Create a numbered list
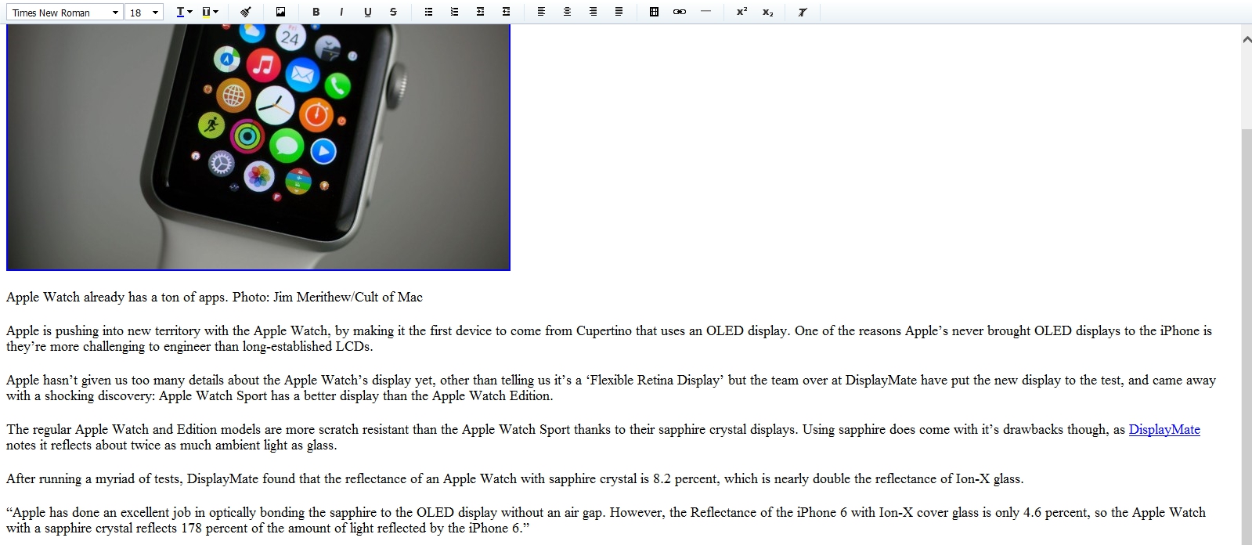 pos(454,12)
